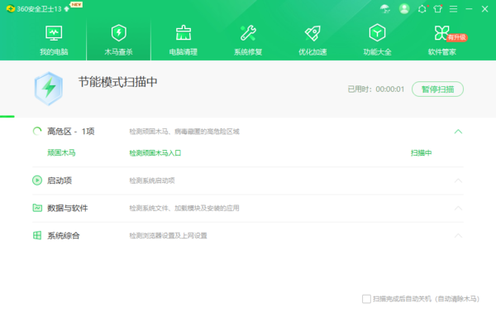
Task: Open 功能大全 cube icon
Action: pos(377,32)
